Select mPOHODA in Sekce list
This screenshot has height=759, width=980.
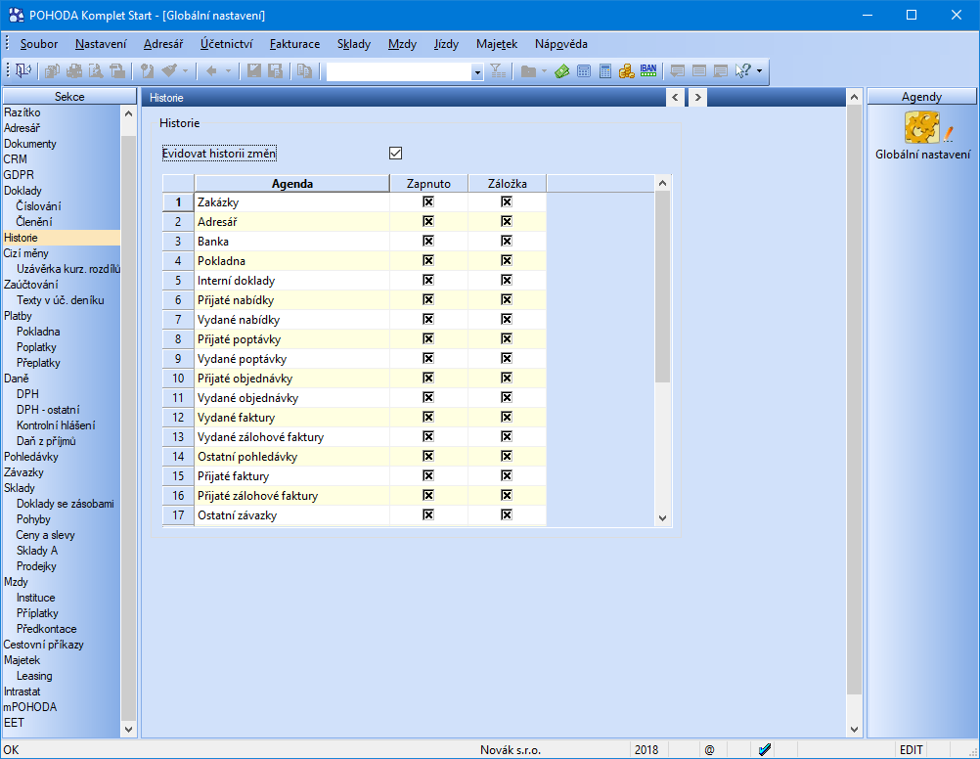pos(30,707)
